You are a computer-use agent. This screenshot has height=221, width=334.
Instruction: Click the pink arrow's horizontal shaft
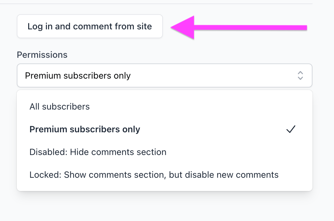pos(250,27)
